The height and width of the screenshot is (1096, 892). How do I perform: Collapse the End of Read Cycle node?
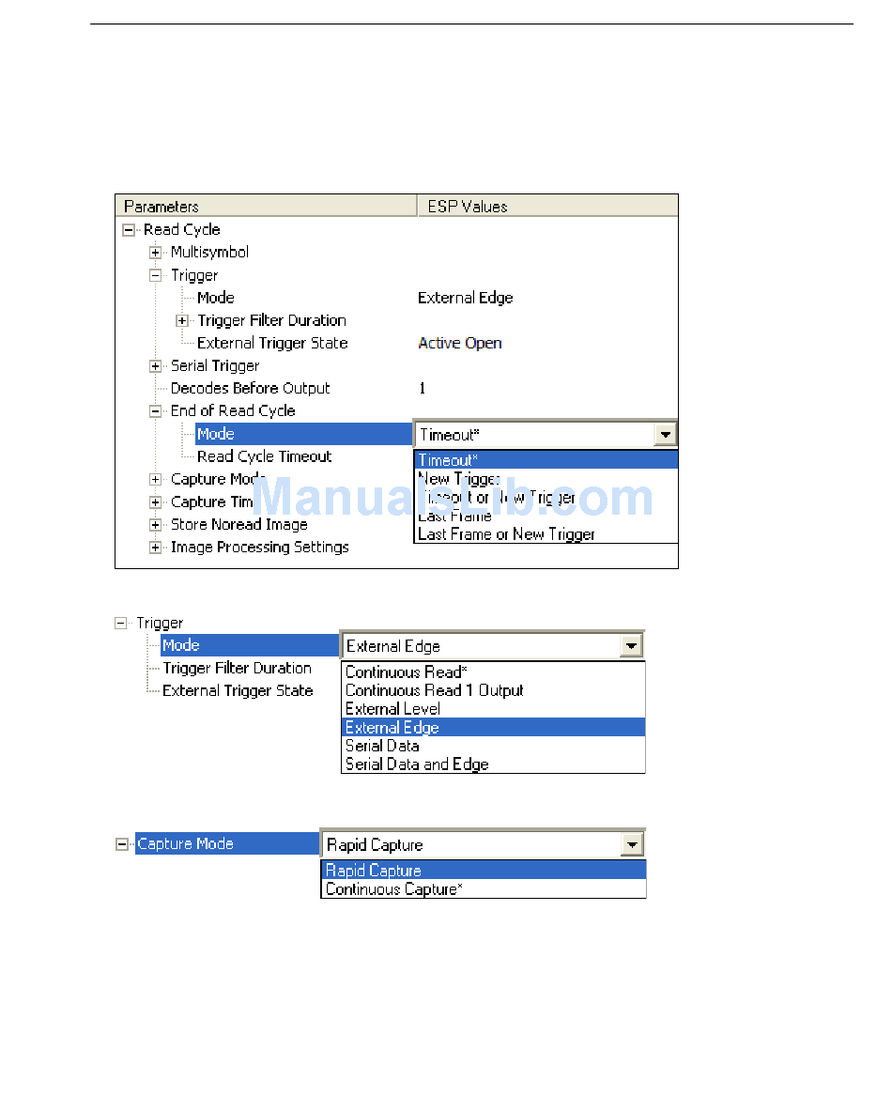coord(155,411)
